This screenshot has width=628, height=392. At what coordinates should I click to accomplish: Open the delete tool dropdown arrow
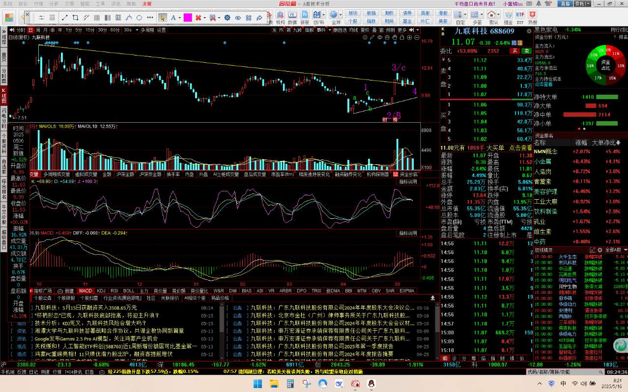(x=204, y=18)
